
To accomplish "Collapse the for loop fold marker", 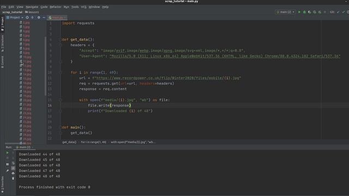I will pos(61,72).
